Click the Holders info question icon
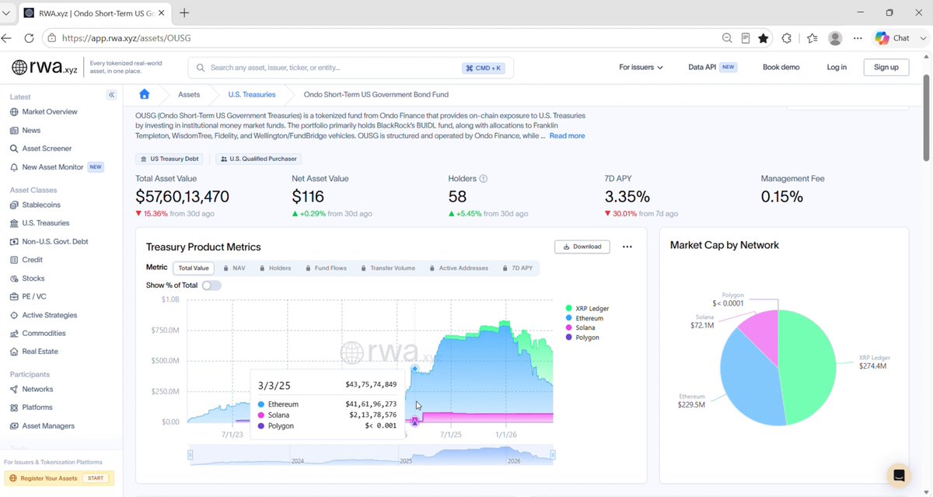Screen dimensions: 933x497 coord(484,179)
